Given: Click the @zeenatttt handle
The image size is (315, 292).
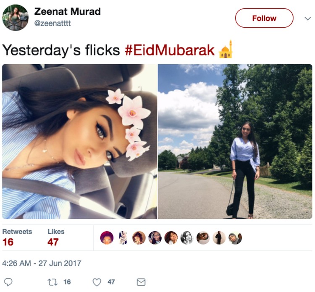Looking at the screenshot, I should [52, 23].
